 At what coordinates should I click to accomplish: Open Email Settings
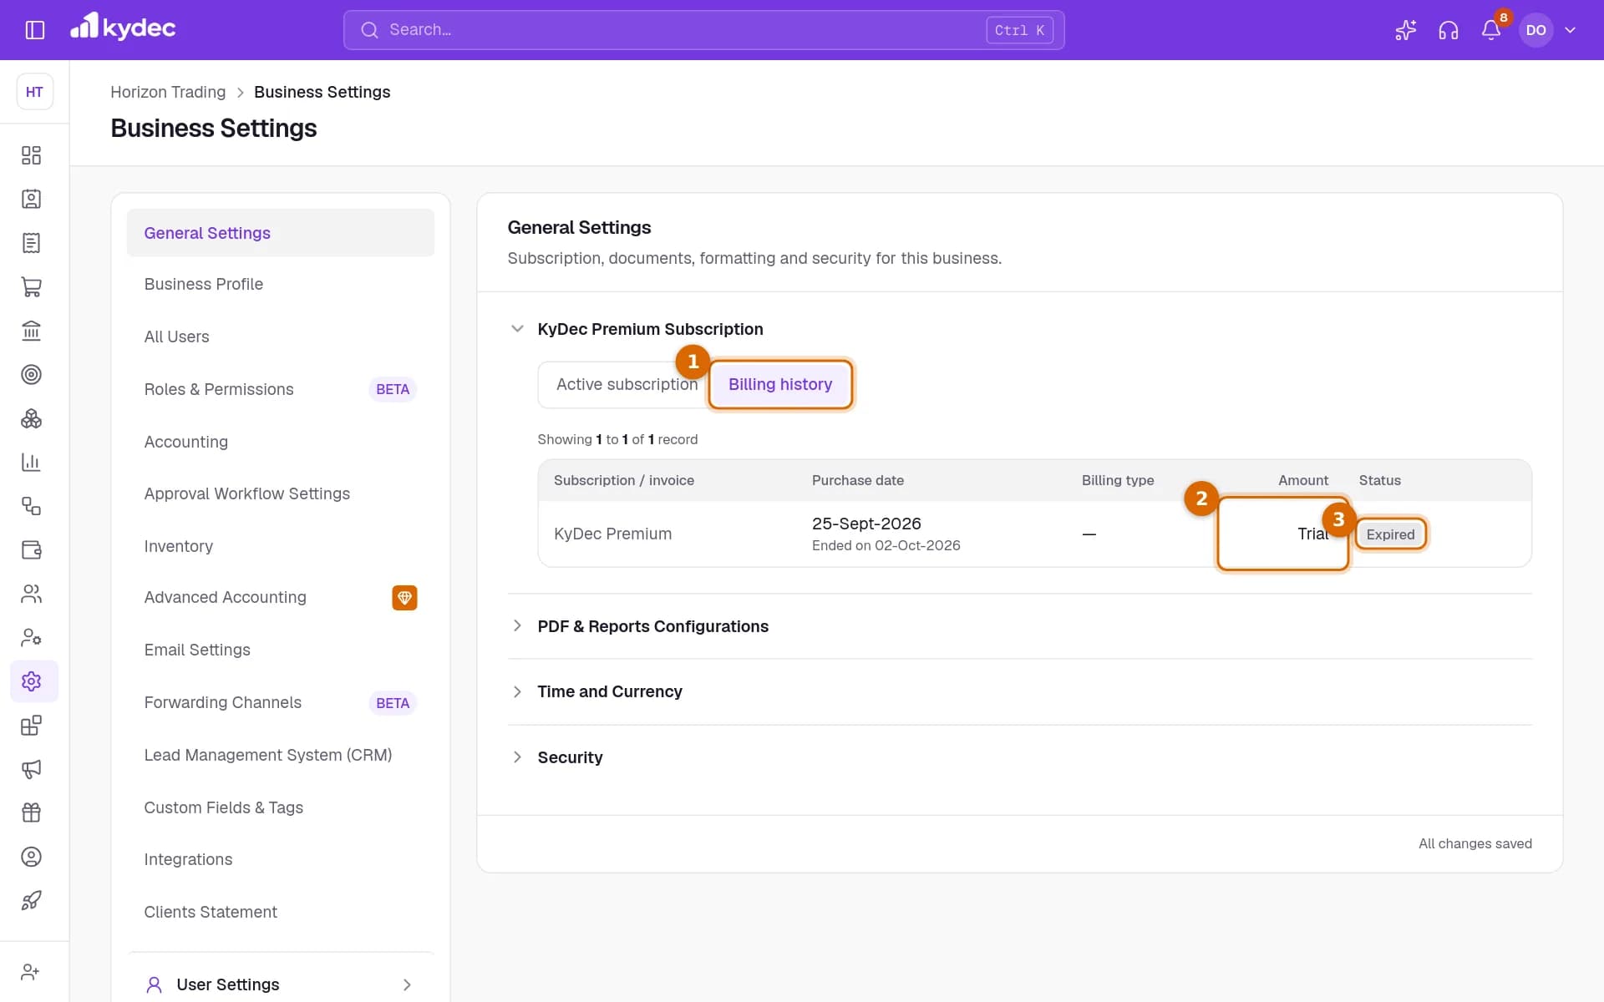[x=281, y=650]
